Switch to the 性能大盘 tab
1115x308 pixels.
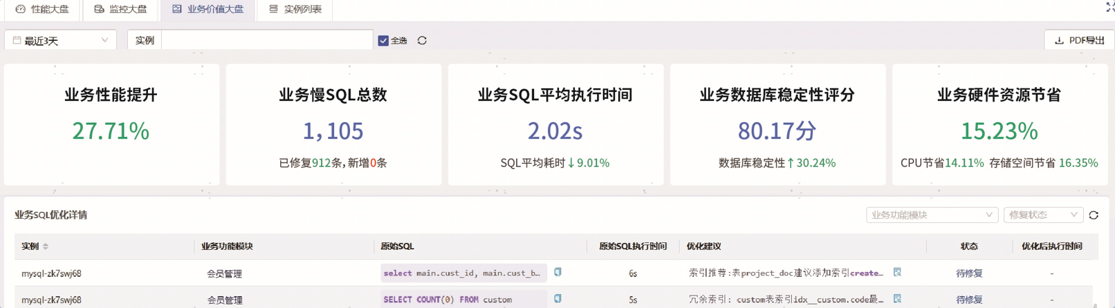point(42,9)
